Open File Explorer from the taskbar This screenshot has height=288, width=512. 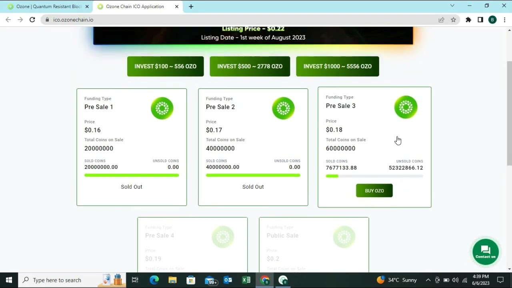172,280
